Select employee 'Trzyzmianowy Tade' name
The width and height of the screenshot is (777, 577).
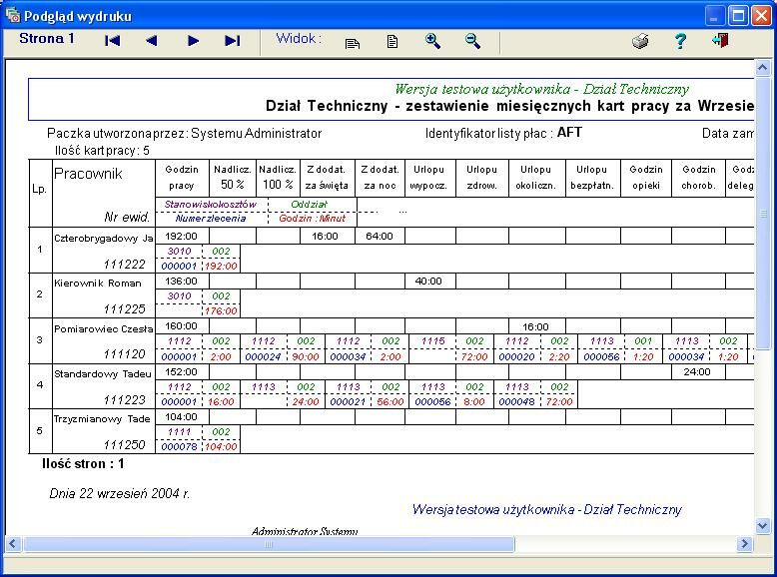[102, 419]
